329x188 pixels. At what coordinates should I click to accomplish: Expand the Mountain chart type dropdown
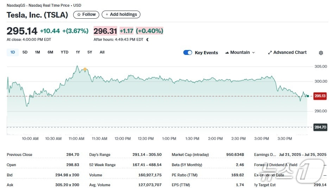click(x=240, y=52)
